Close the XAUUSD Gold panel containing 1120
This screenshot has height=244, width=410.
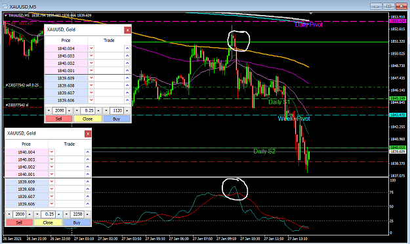[127, 30]
